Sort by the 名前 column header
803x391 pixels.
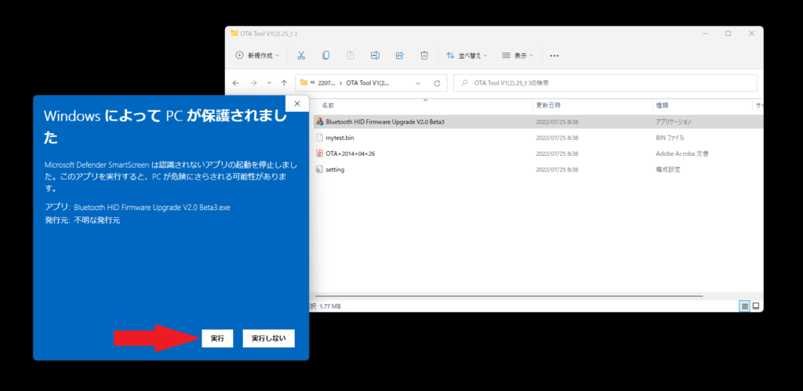point(328,106)
